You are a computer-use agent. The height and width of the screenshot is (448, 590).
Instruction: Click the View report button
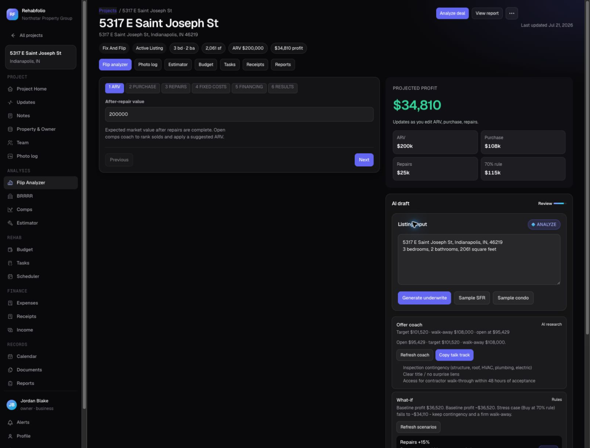(487, 13)
